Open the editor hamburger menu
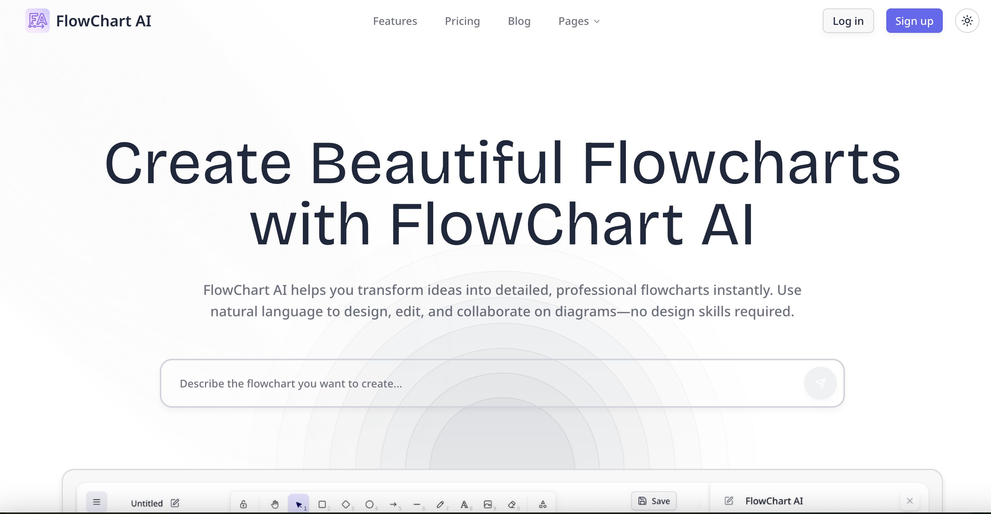991x514 pixels. (97, 502)
